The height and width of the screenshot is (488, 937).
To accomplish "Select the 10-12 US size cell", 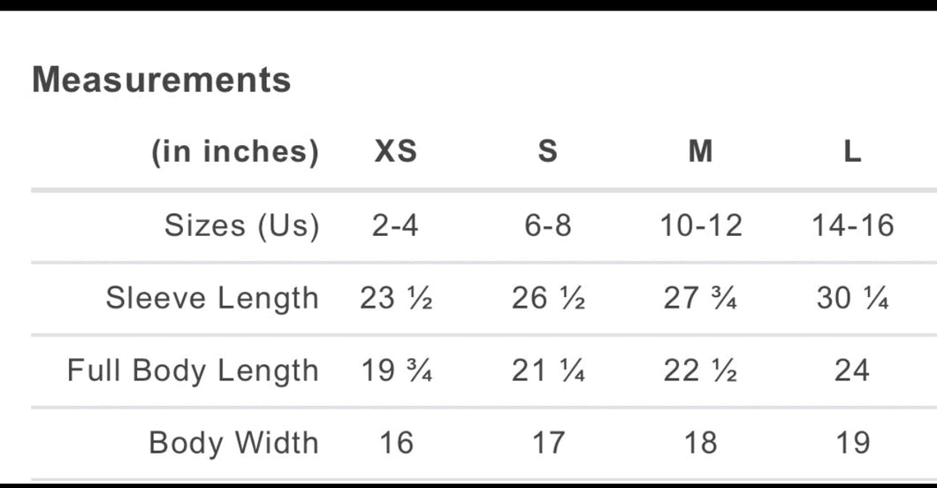I will [701, 225].
